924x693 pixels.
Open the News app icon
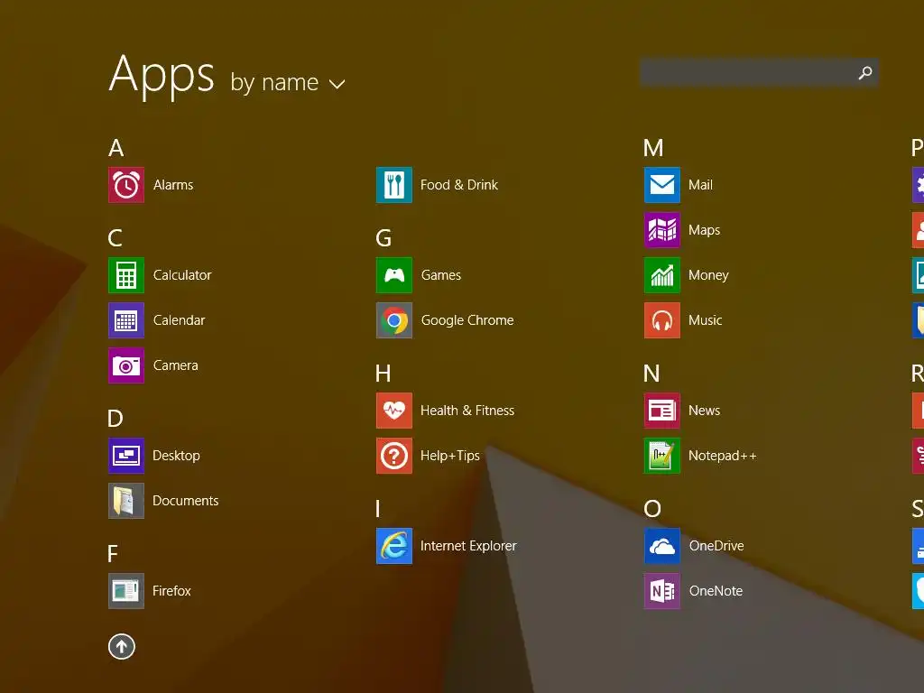coord(662,411)
